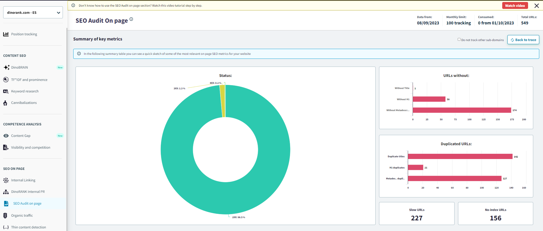Open Visibility and competition menu item
Image resolution: width=543 pixels, height=231 pixels.
30,147
